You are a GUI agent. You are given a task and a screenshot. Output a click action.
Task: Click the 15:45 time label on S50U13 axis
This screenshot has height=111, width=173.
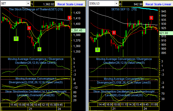tap(139, 104)
